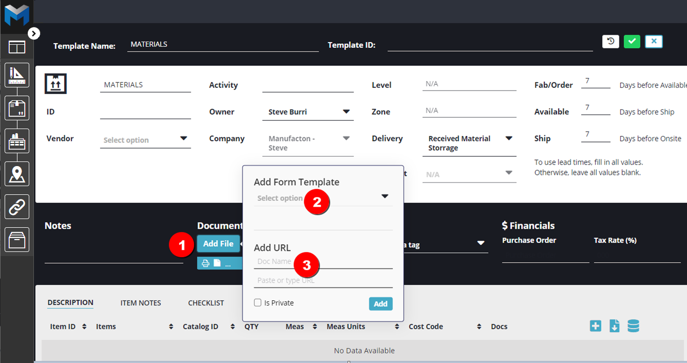687x363 pixels.
Task: Expand the sidebar with arrow toggle
Action: (33, 33)
